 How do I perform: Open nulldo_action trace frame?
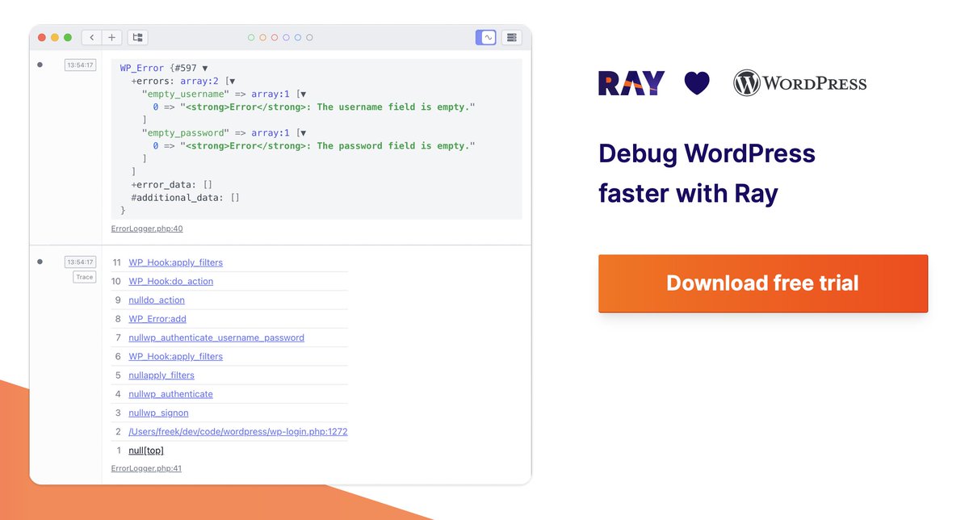157,300
